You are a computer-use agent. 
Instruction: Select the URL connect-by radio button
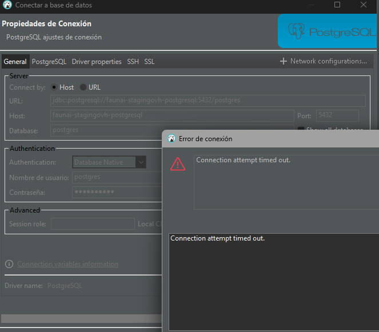coord(83,87)
